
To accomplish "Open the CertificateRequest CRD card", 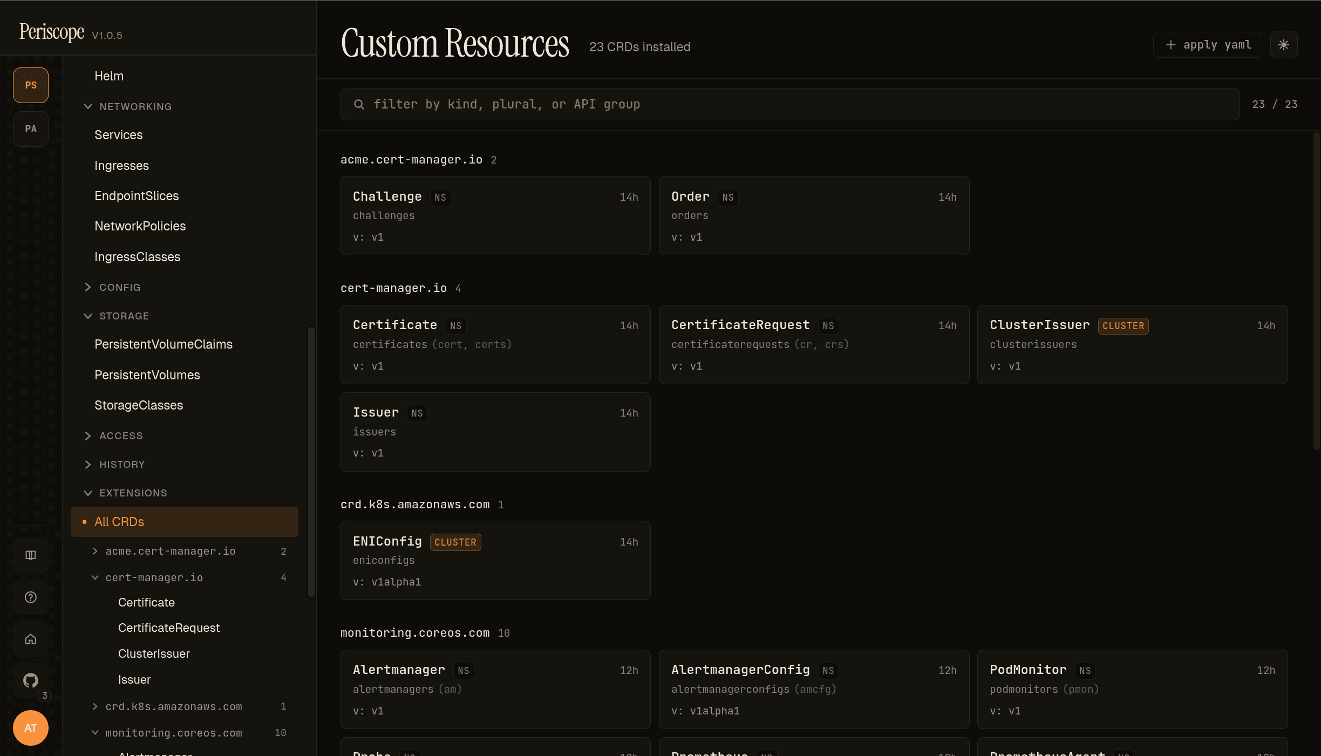I will tap(814, 345).
